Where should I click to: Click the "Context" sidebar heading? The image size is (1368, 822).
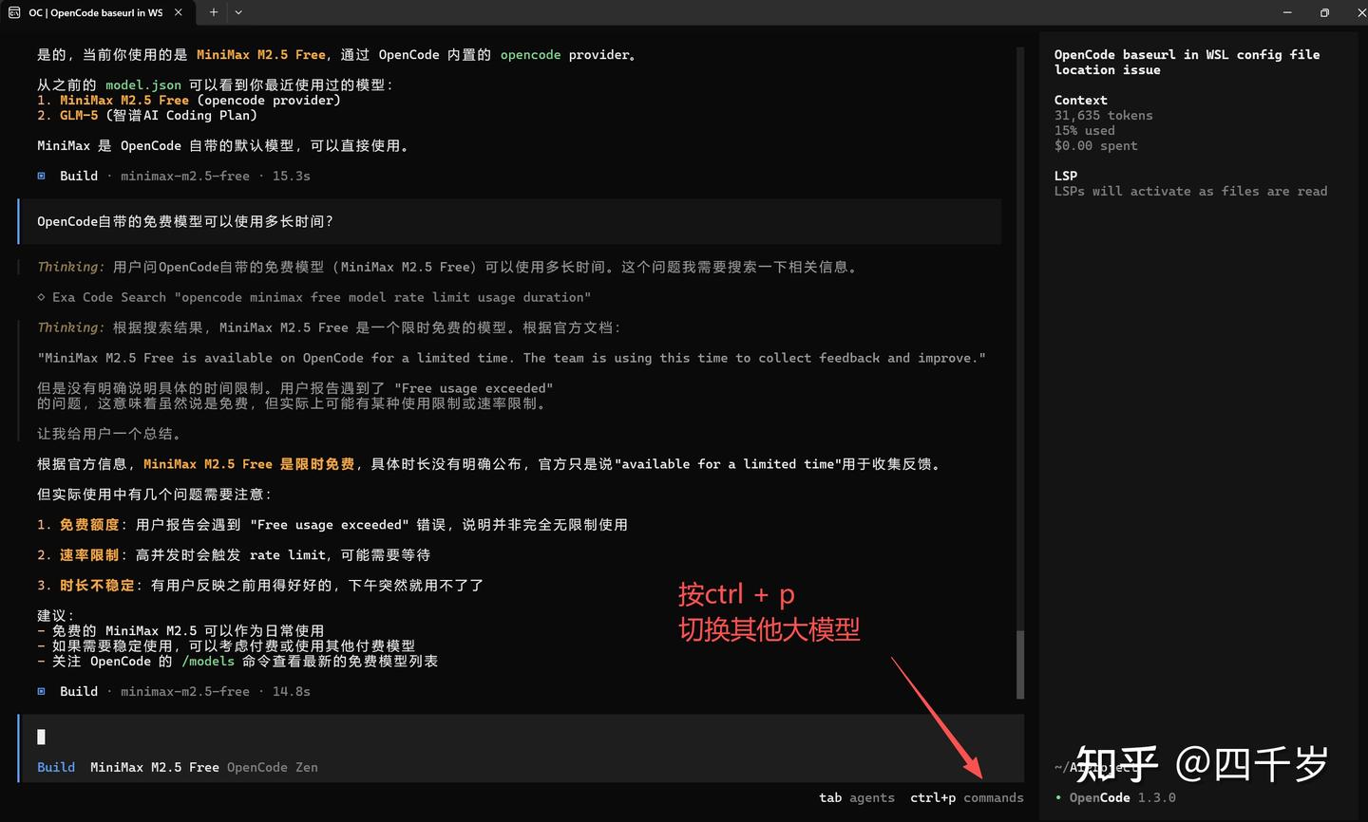[1081, 100]
